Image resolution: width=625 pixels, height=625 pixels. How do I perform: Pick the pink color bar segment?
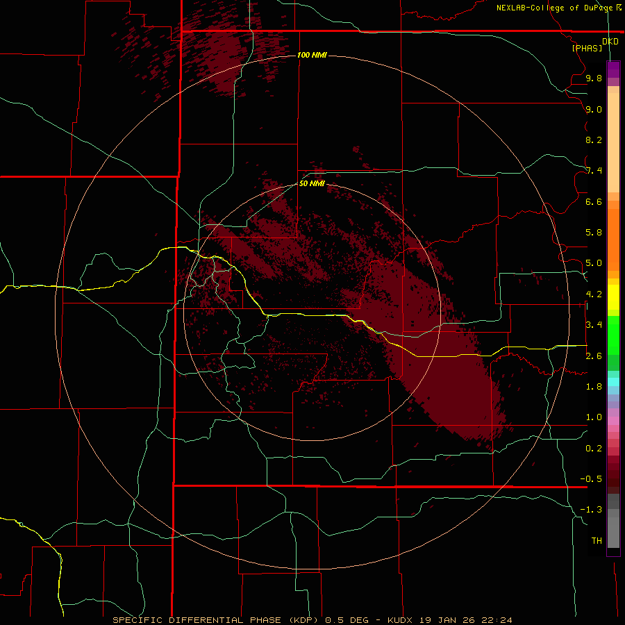click(613, 421)
